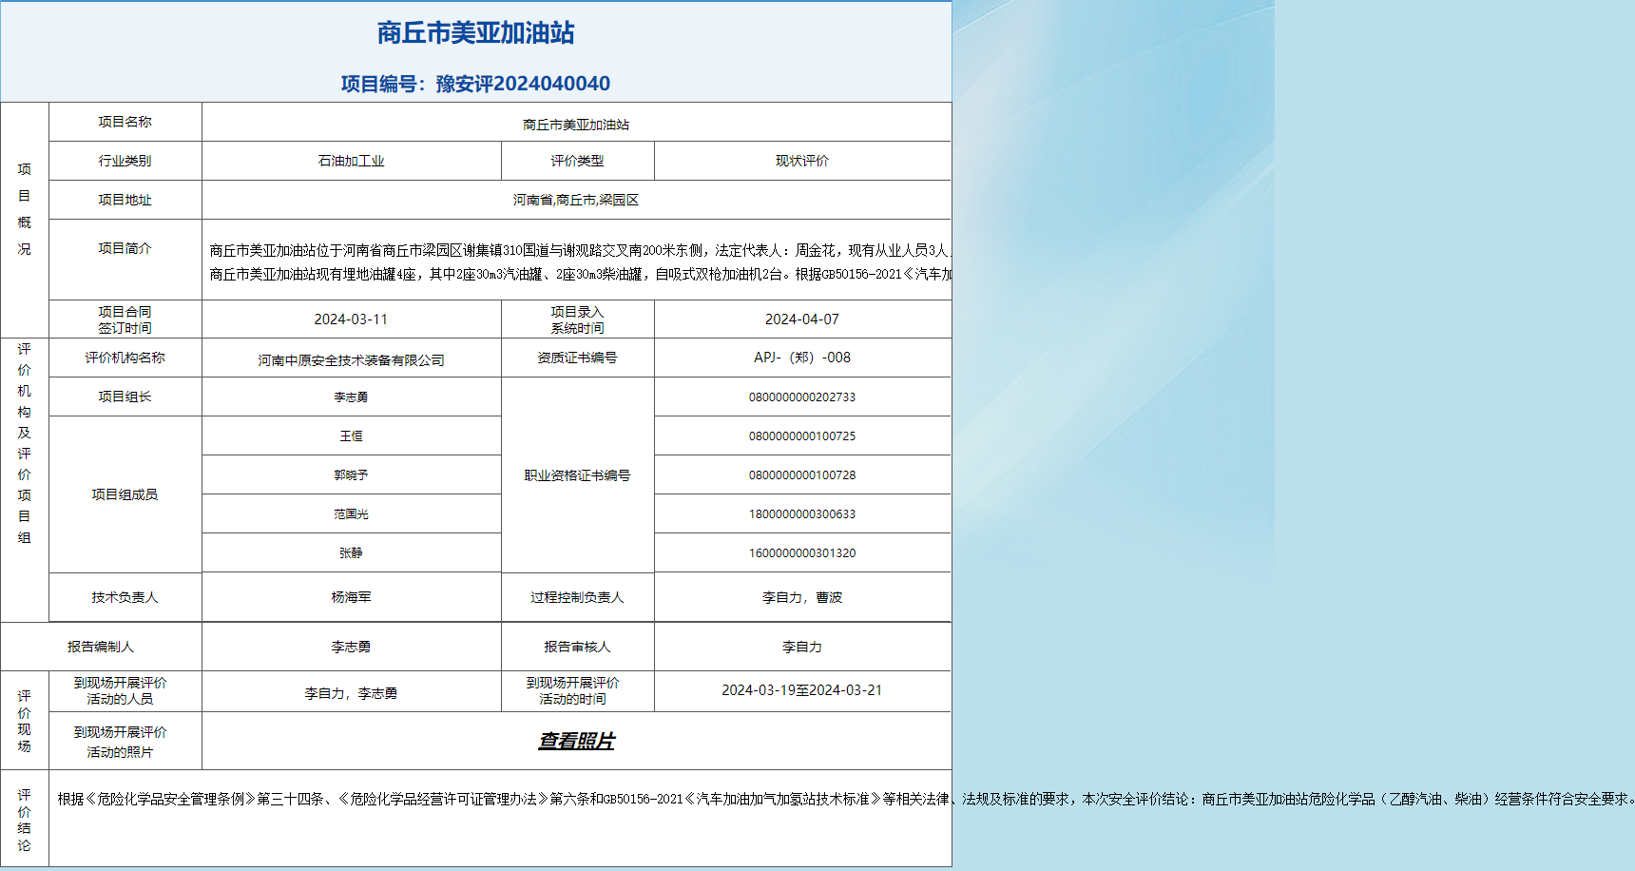Click the 项目概况 section header
The height and width of the screenshot is (871, 1635).
pos(24,209)
